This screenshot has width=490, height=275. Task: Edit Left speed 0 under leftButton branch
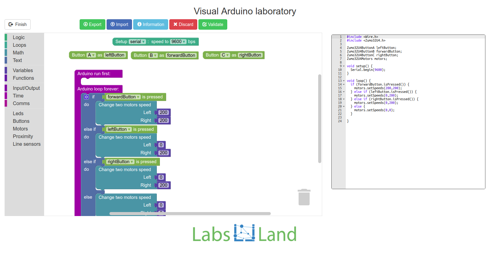[161, 145]
